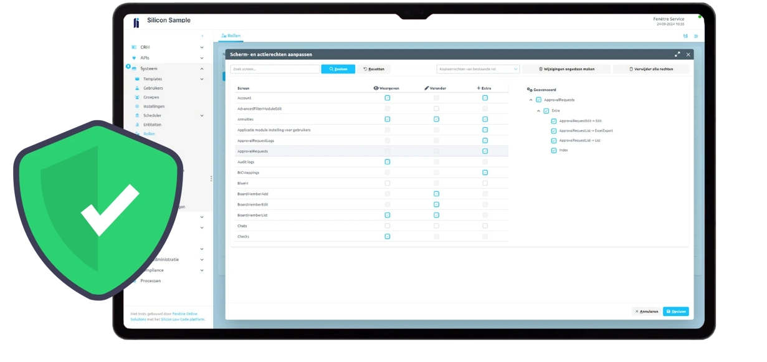The height and width of the screenshot is (362, 767).
Task: Toggle Extra checkbox for BICMappings
Action: tap(485, 173)
